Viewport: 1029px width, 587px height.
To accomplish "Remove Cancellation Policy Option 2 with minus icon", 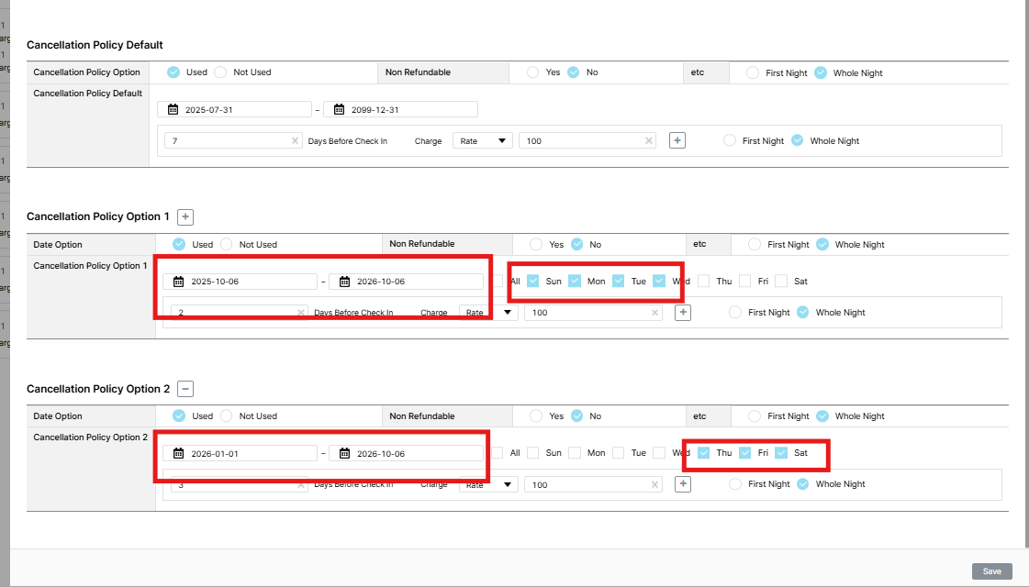I will click(x=185, y=389).
